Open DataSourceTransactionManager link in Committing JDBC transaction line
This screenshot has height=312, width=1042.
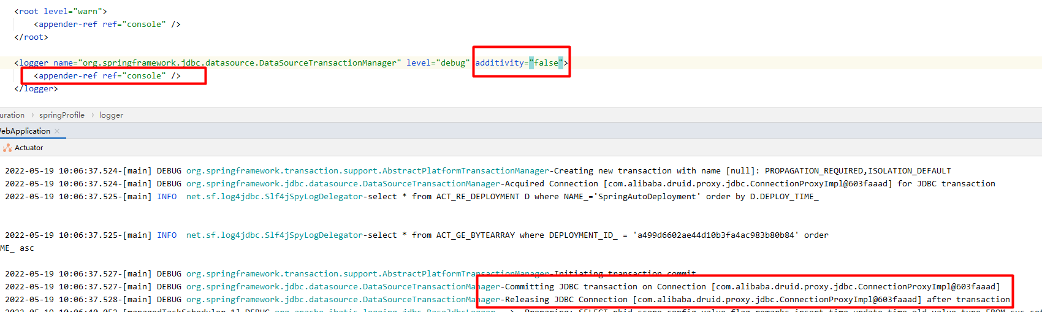(343, 287)
